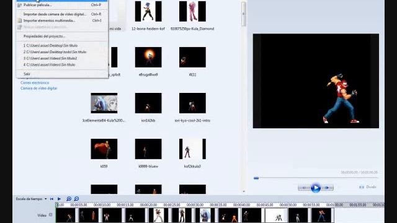Click the Correo electrónico link
Image resolution: width=397 pixels, height=223 pixels.
[x=35, y=82]
